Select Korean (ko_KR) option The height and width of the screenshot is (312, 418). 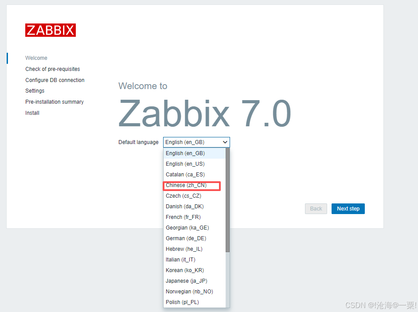tap(195, 270)
